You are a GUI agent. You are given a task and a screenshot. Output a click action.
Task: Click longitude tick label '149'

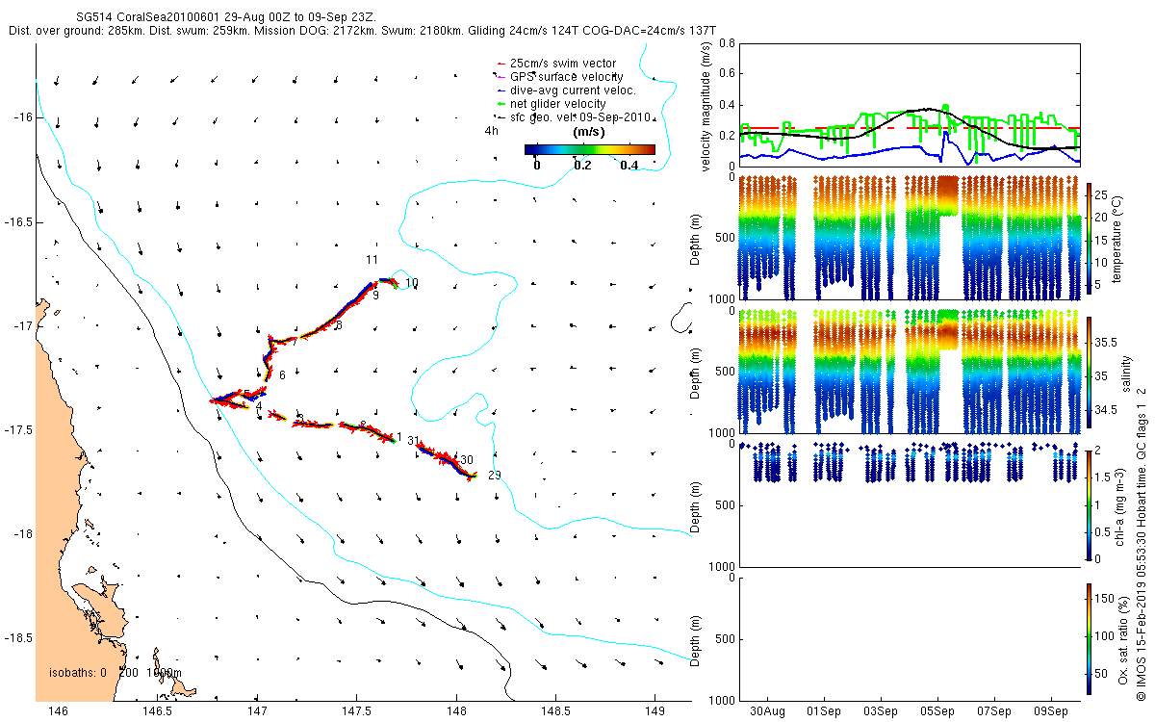point(654,711)
